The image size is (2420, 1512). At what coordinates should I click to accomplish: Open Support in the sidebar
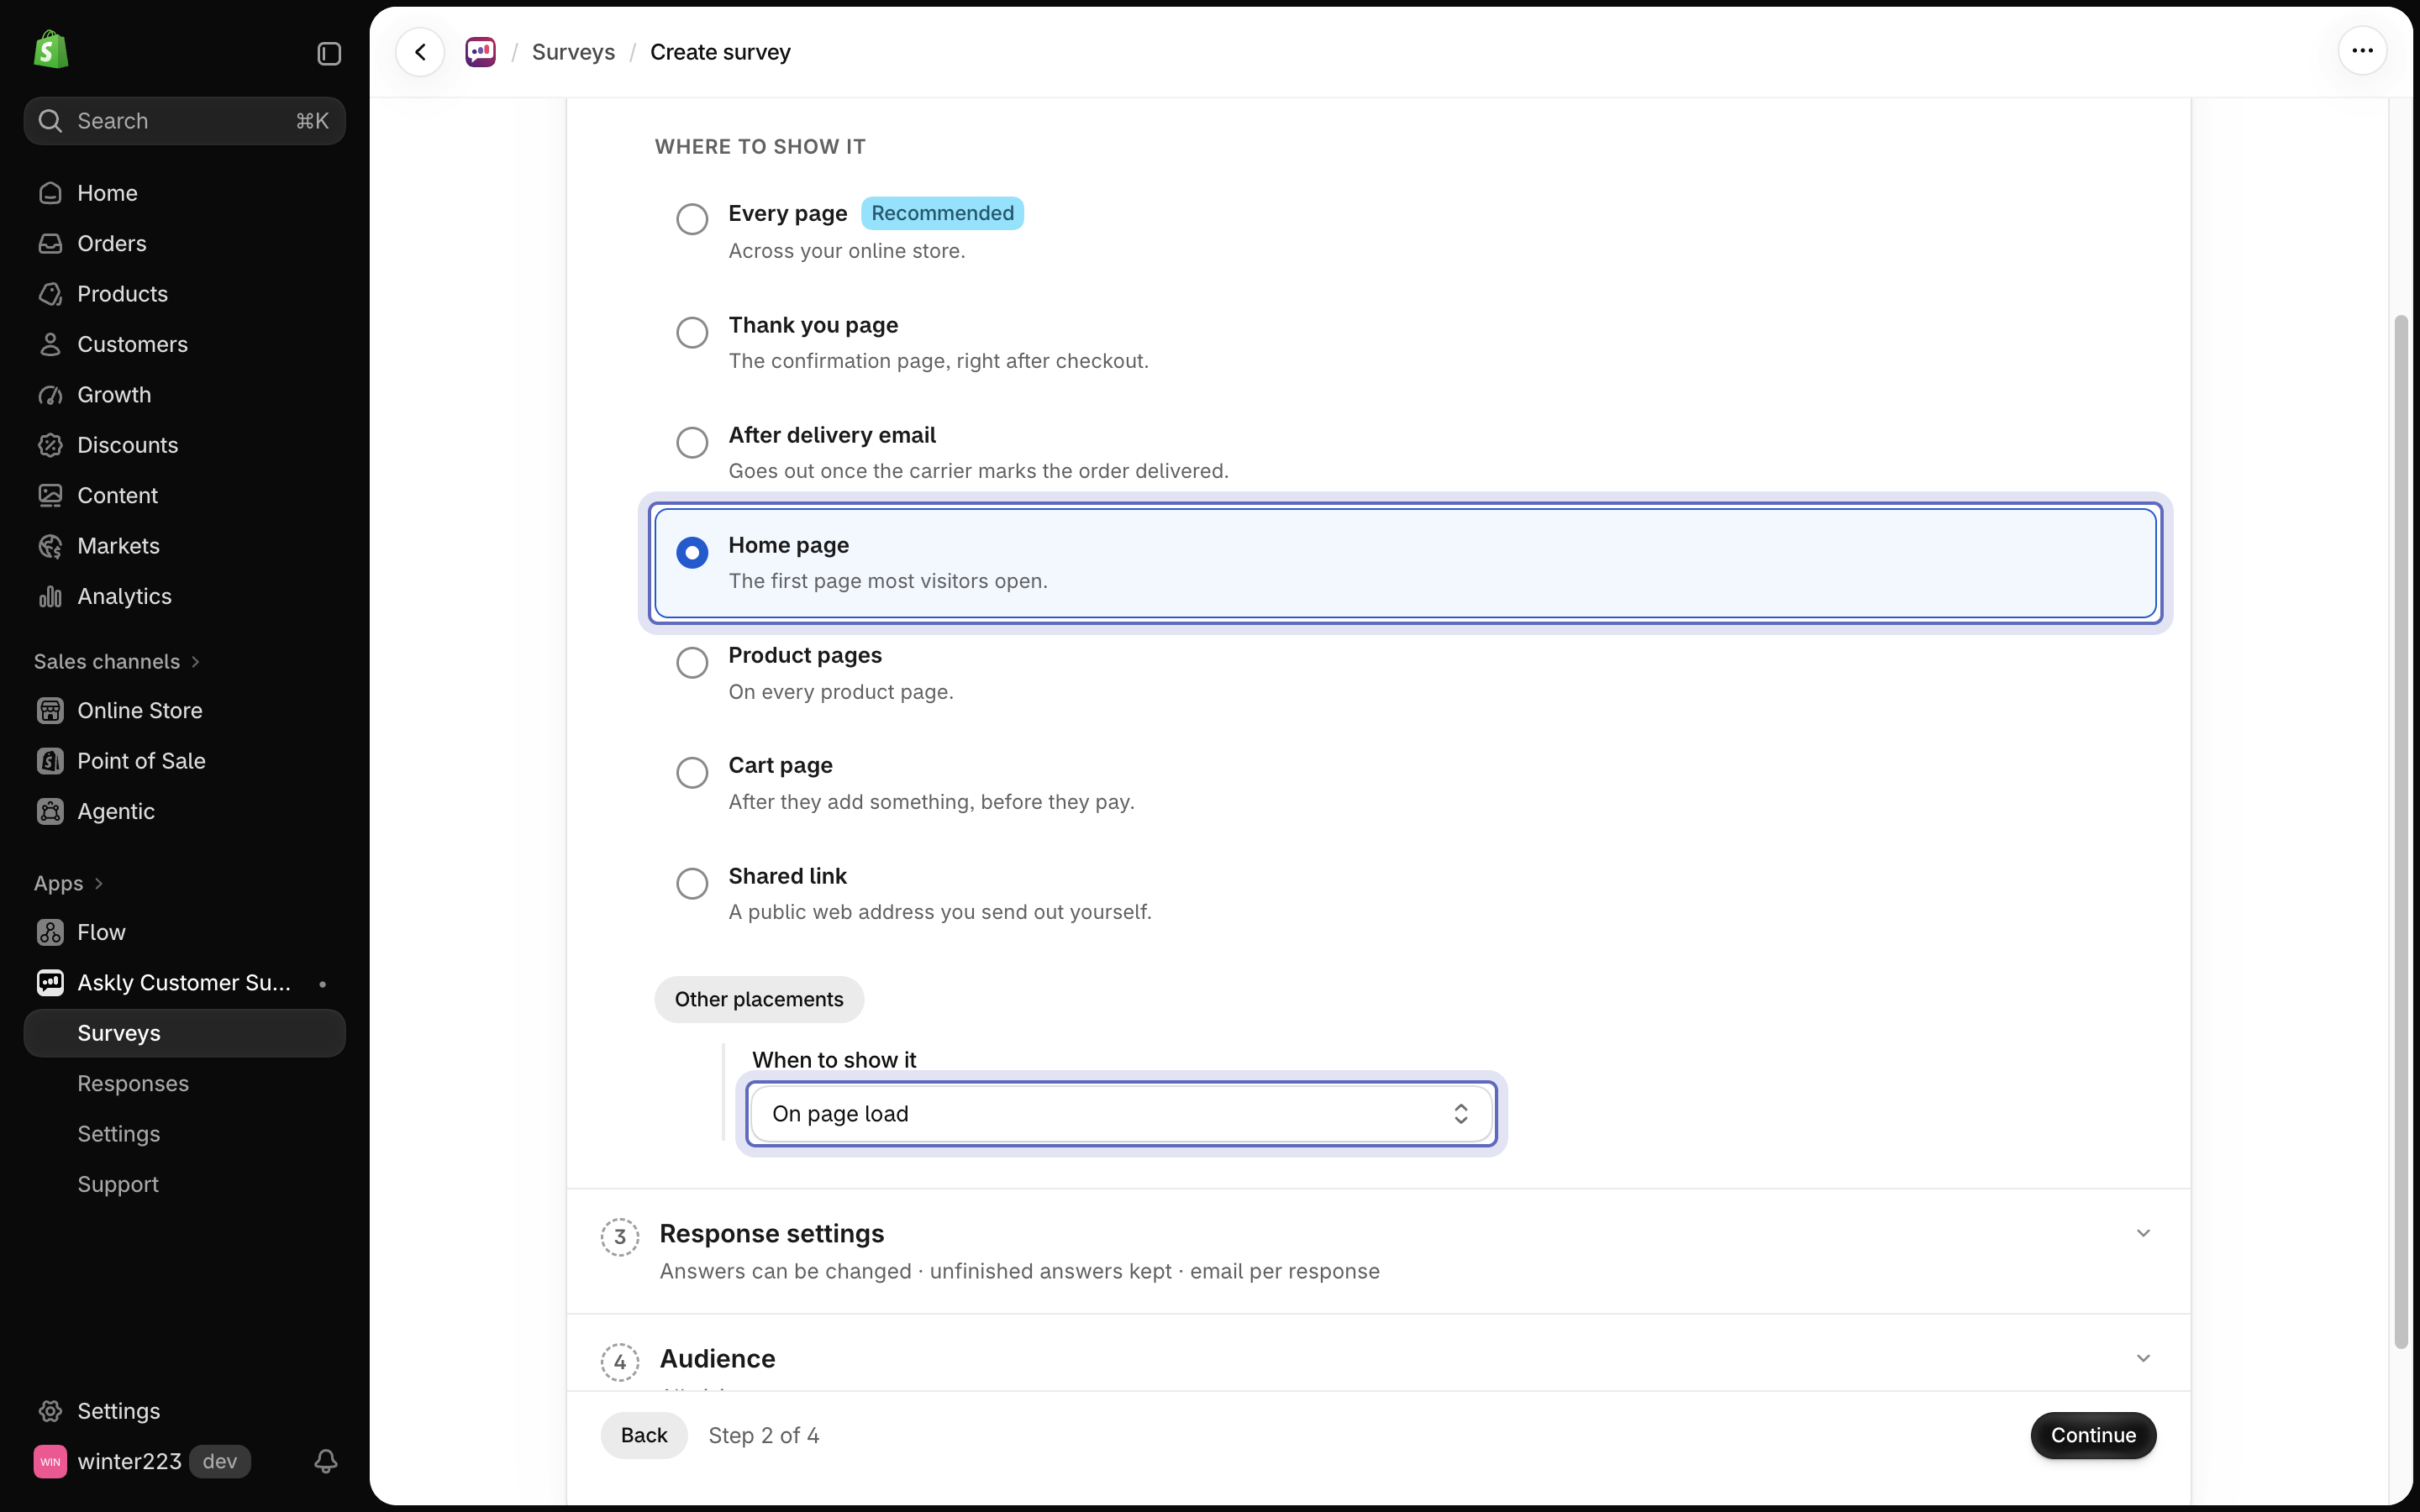(x=184, y=1184)
